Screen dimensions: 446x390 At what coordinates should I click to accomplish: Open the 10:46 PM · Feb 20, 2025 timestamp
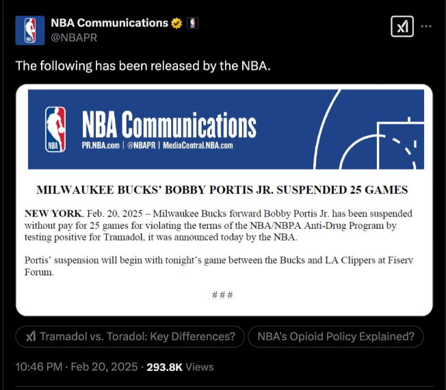click(74, 367)
